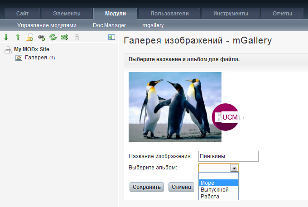Click the Отмена button
The width and height of the screenshot is (308, 207).
(x=181, y=187)
